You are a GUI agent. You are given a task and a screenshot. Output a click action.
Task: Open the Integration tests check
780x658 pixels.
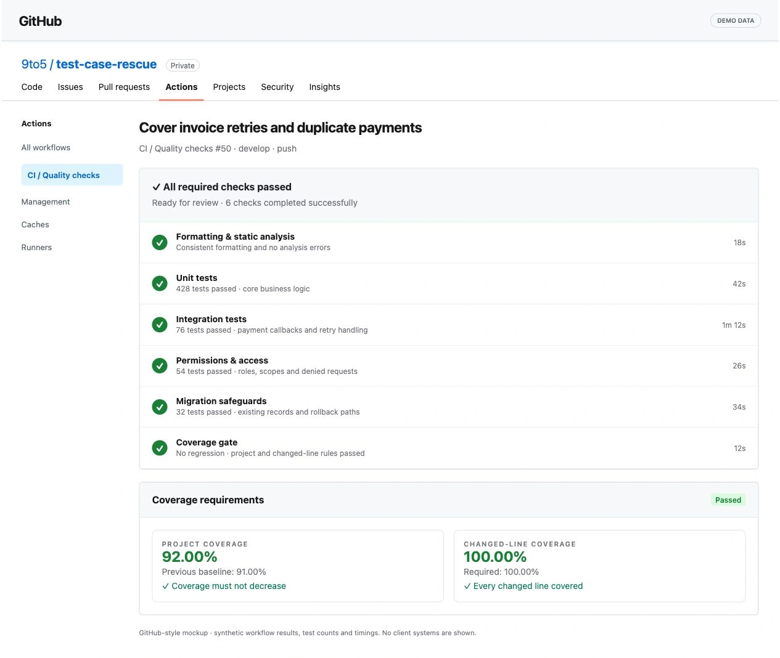click(449, 325)
